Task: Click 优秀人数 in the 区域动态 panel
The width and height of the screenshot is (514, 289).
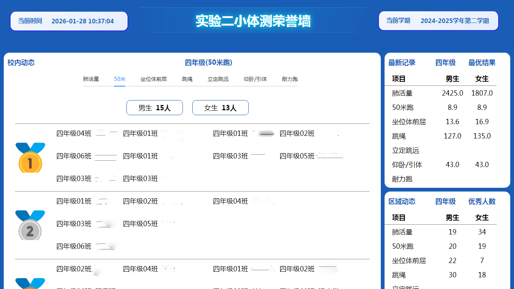Action: click(x=482, y=202)
